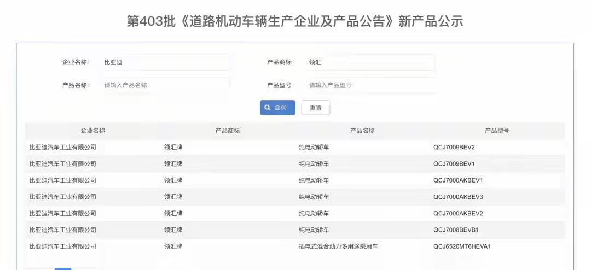The height and width of the screenshot is (270, 591).
Task: Click 领汇牌 in the QCJ7009BEV1 row
Action: pyautogui.click(x=173, y=164)
